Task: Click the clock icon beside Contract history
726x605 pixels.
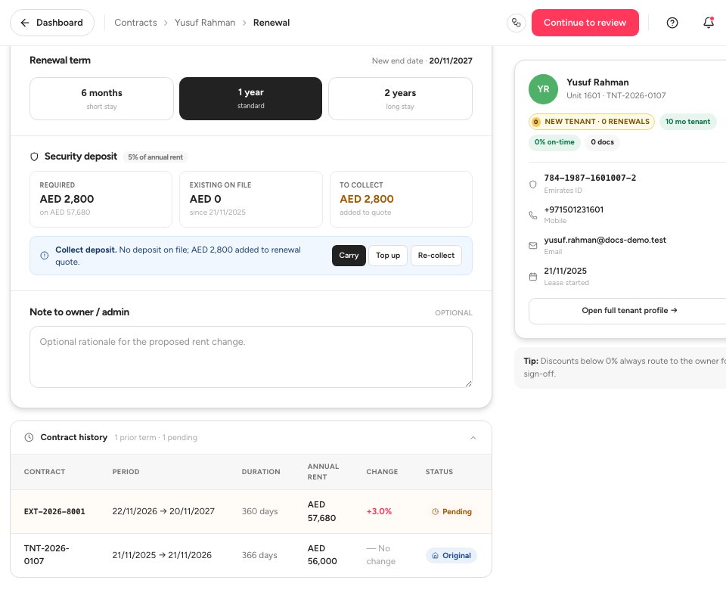Action: [29, 437]
